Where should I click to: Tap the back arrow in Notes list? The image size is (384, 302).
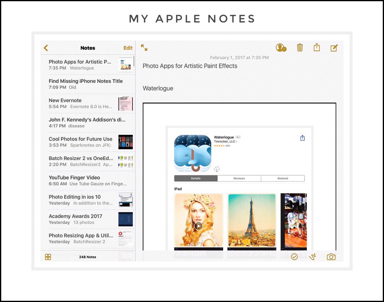pos(46,48)
